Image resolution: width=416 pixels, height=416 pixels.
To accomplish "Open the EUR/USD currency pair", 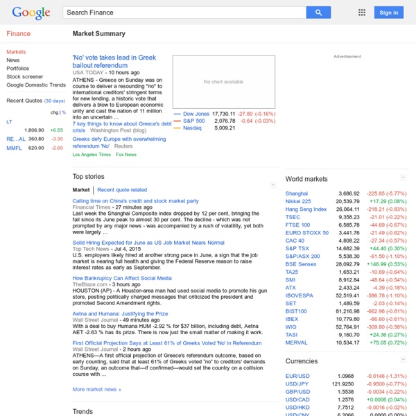I will coord(297,376).
